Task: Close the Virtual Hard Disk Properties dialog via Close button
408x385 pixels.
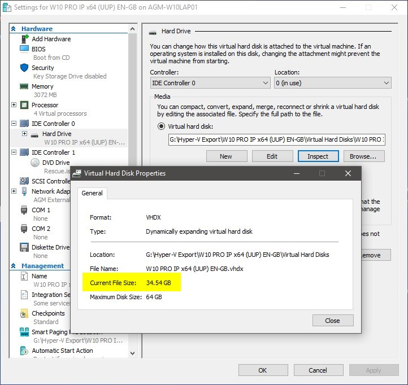Action: point(333,321)
